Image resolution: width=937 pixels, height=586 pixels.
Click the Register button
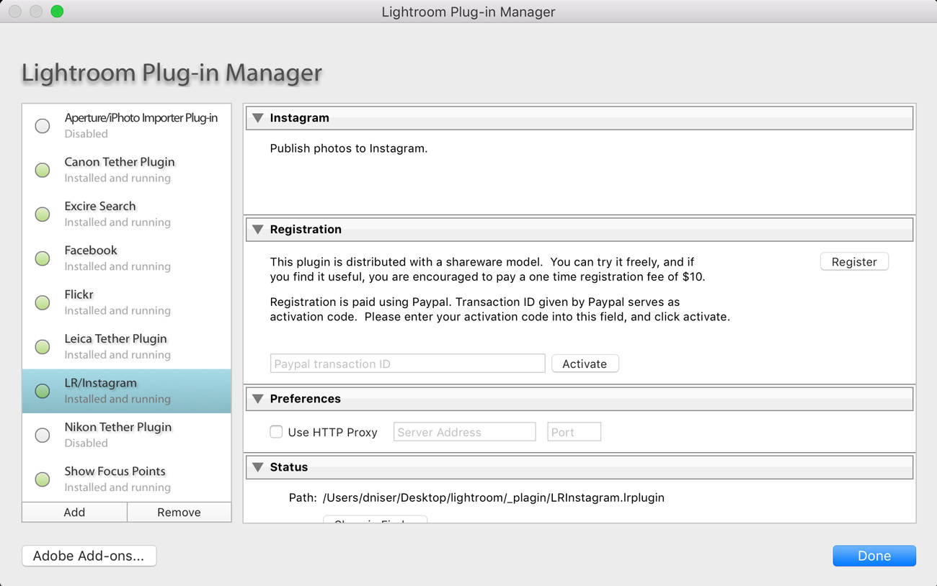pos(854,262)
